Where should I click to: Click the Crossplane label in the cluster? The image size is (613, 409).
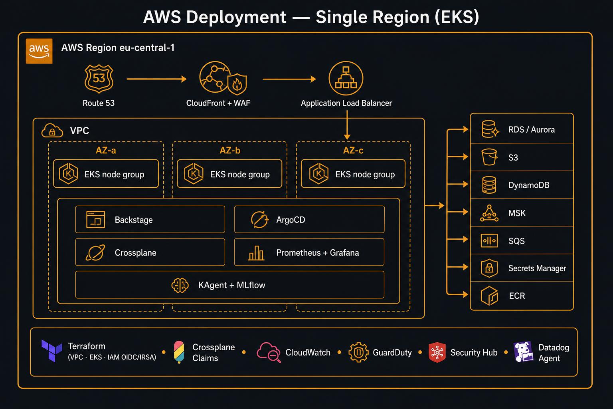135,253
